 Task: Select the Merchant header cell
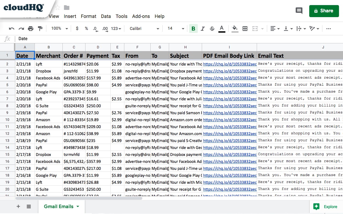point(49,56)
